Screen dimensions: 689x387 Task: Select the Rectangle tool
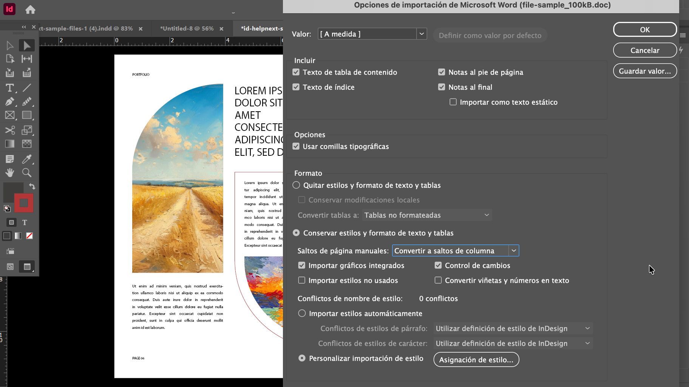pyautogui.click(x=27, y=115)
